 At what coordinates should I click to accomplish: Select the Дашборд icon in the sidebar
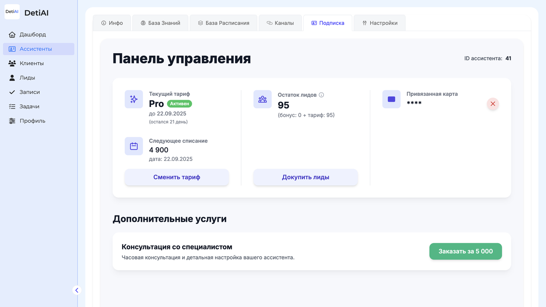click(12, 34)
